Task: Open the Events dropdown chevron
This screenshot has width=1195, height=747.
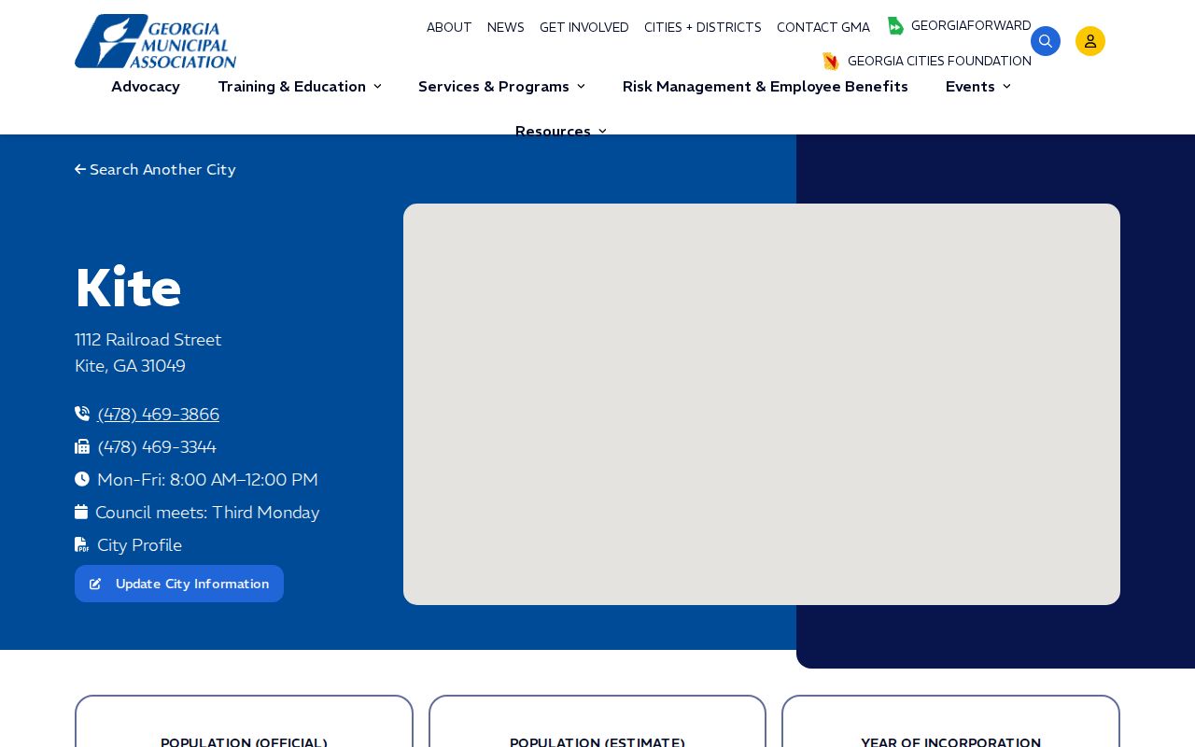Action: 1006,87
